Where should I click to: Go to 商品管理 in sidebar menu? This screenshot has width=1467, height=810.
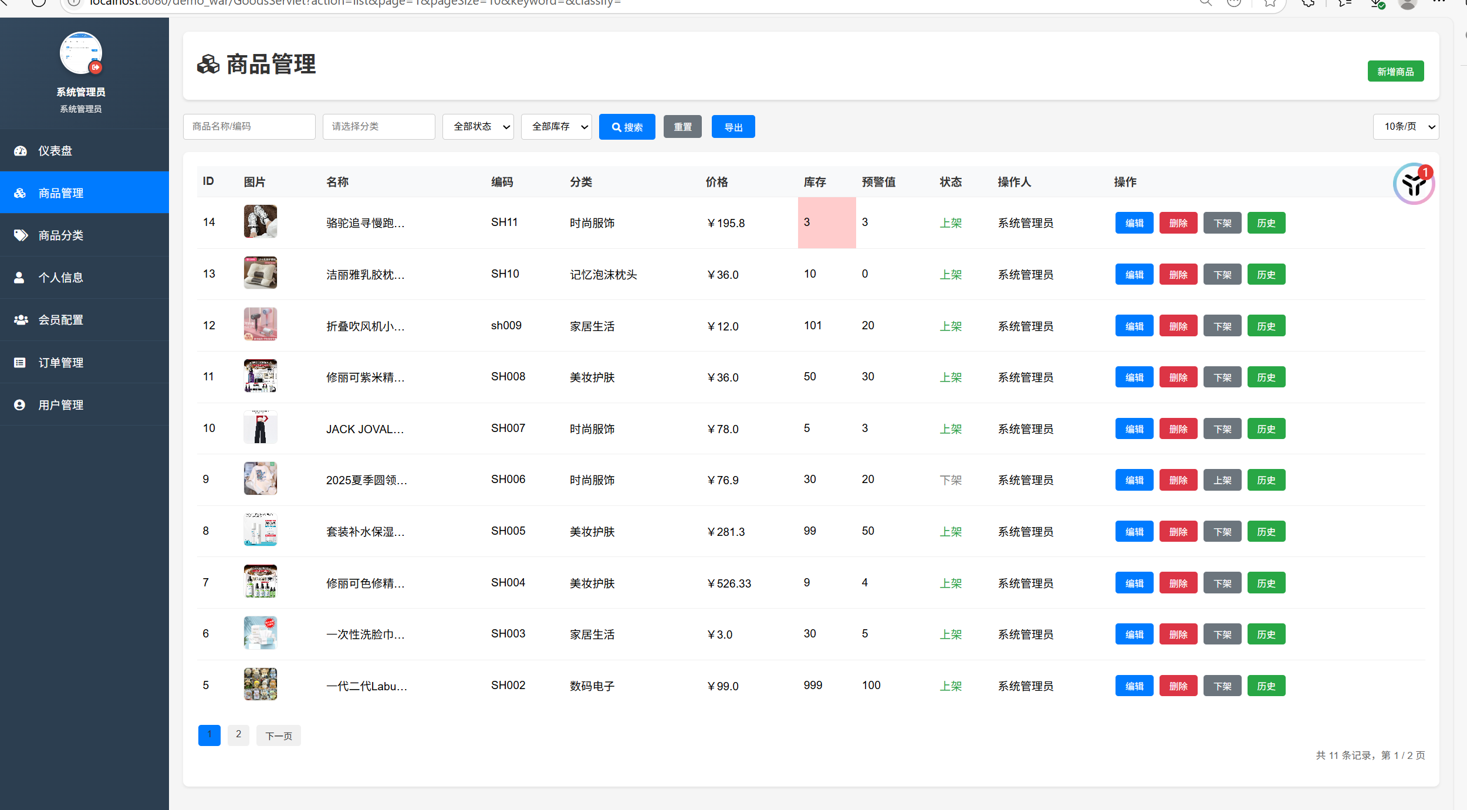pos(61,193)
